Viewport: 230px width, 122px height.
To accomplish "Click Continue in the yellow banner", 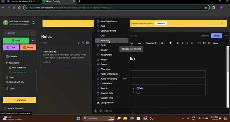I will tap(161, 23).
